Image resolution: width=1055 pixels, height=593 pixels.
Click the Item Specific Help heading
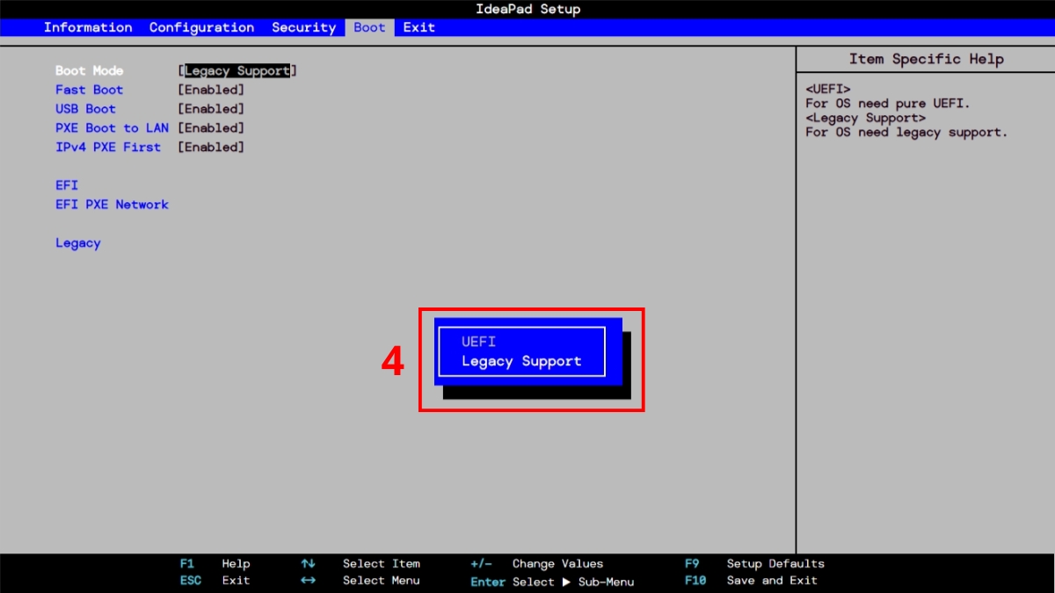pyautogui.click(x=926, y=59)
